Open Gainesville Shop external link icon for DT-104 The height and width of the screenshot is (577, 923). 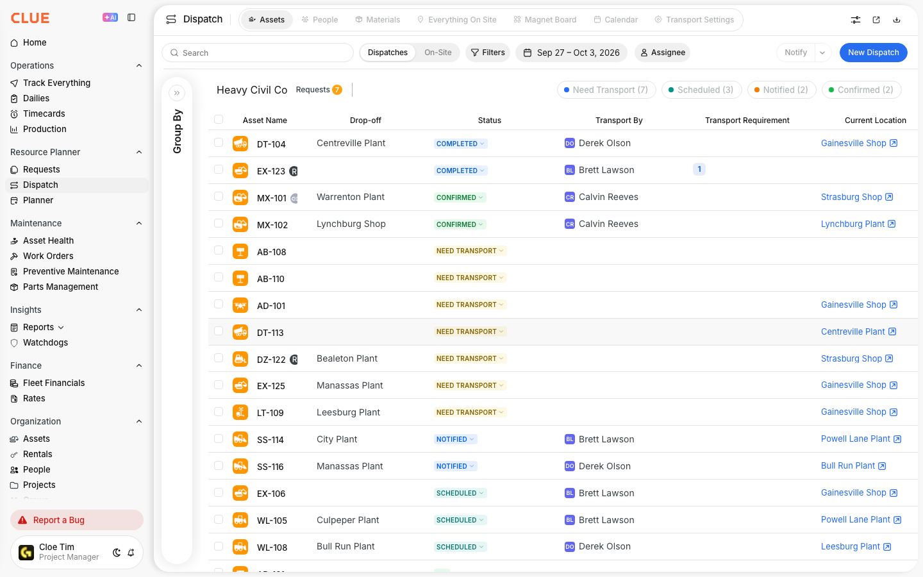(894, 144)
